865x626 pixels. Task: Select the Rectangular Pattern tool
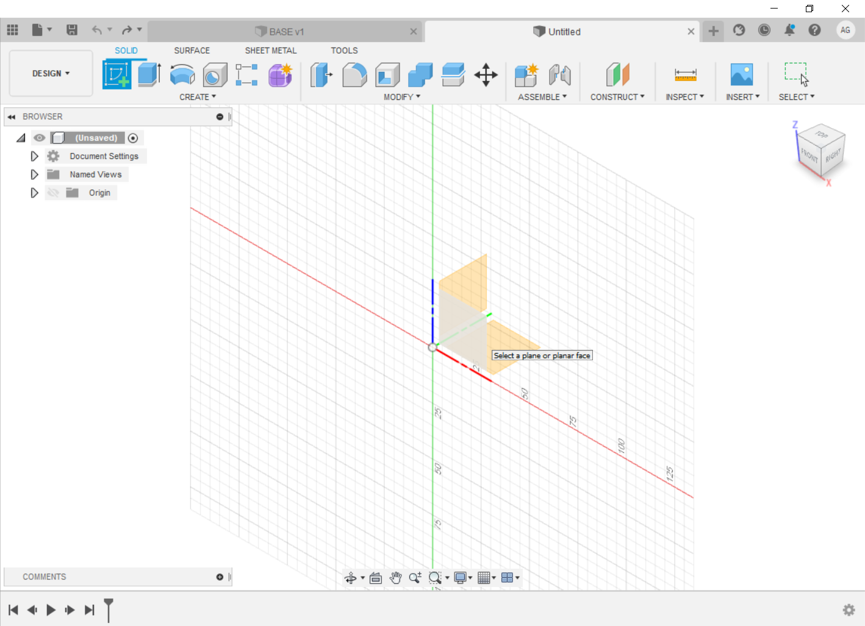pyautogui.click(x=246, y=75)
